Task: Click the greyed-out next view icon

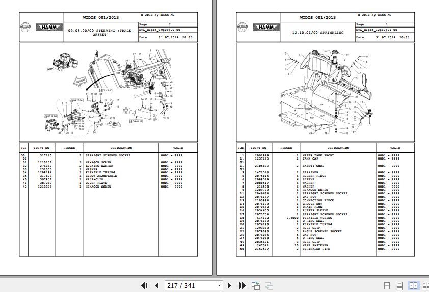Action: click(x=269, y=286)
